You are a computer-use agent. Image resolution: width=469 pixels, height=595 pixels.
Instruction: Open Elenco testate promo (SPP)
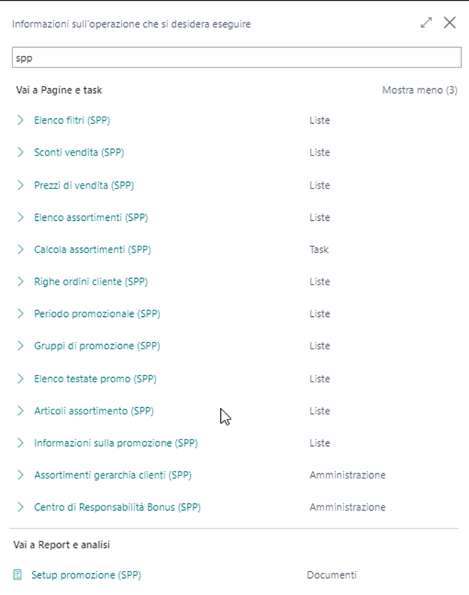click(x=95, y=379)
